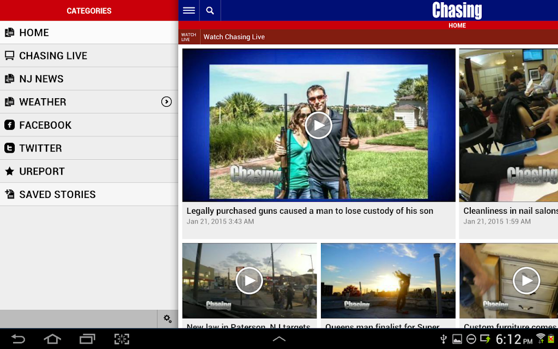Image resolution: width=558 pixels, height=349 pixels.
Task: Tap the Android recent apps icon
Action: tap(87, 339)
